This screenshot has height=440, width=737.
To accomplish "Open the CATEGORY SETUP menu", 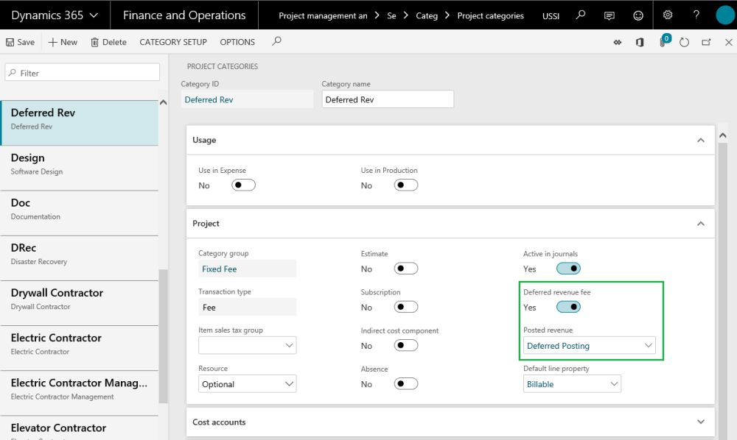I will point(173,42).
